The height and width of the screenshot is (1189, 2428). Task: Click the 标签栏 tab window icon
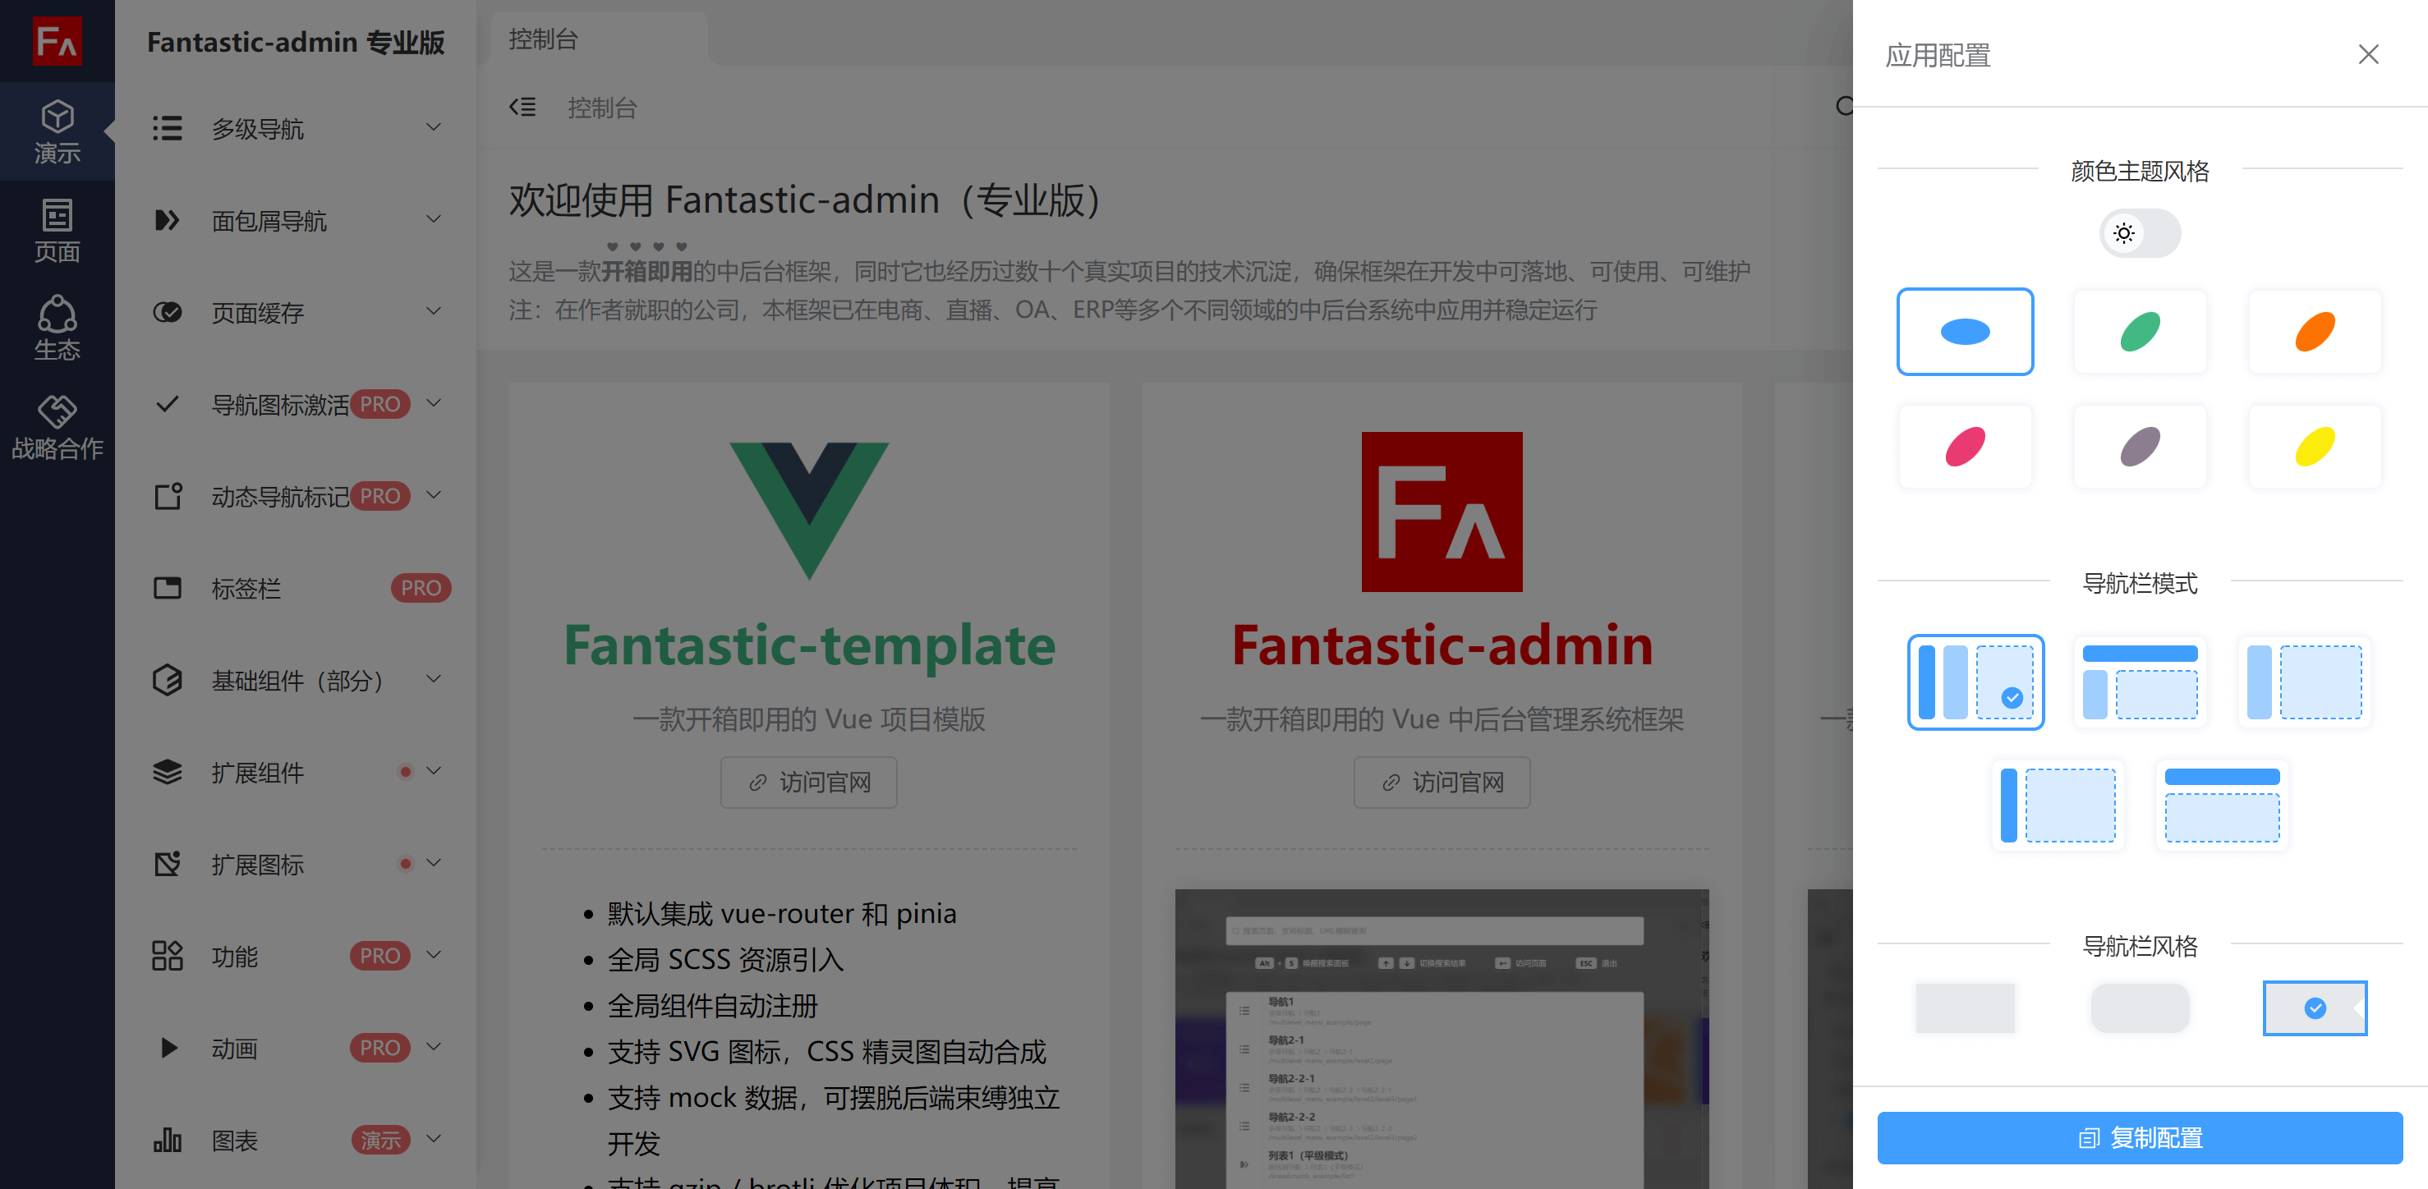coord(168,588)
